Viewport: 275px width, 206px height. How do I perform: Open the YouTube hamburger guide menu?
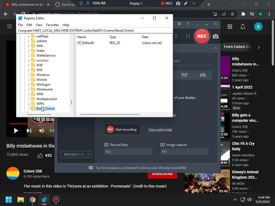(10, 27)
